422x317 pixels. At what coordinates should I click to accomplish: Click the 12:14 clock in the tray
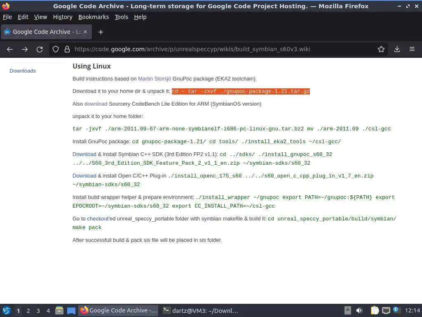[412, 310]
